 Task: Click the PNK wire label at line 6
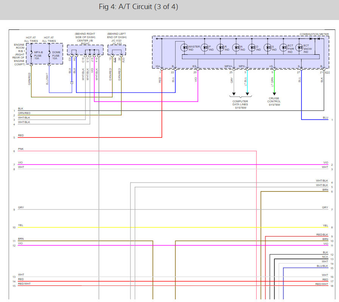click(21, 149)
